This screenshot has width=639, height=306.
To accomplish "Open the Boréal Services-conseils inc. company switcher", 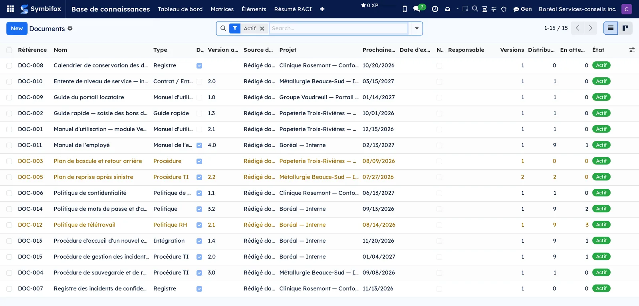I will [x=577, y=9].
